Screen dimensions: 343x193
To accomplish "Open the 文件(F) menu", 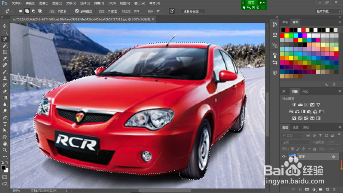I will (x=16, y=3).
